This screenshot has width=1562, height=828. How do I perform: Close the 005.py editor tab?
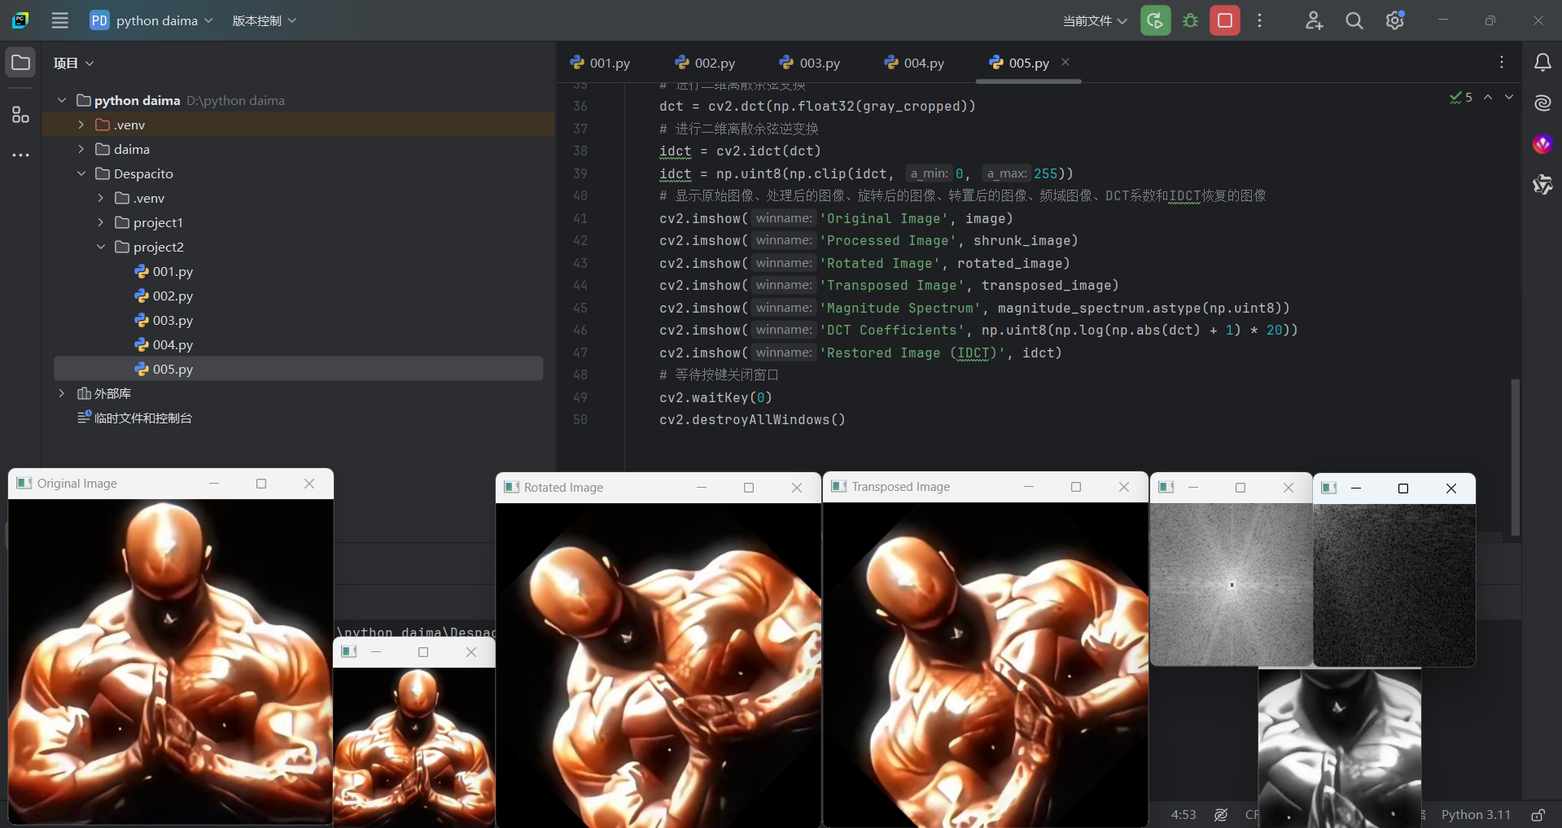(1065, 62)
